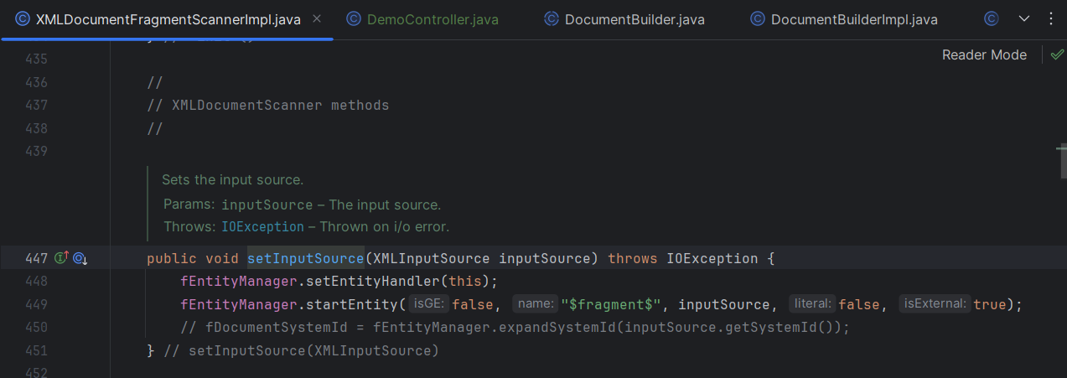Click the implements-method gutter icon on line 447
This screenshot has width=1067, height=378.
pos(61,259)
